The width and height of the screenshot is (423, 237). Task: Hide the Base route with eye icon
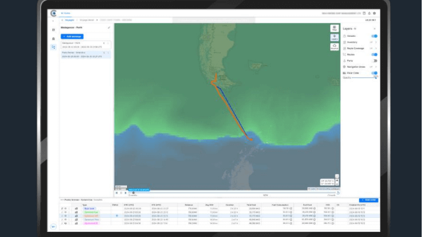tap(65, 209)
